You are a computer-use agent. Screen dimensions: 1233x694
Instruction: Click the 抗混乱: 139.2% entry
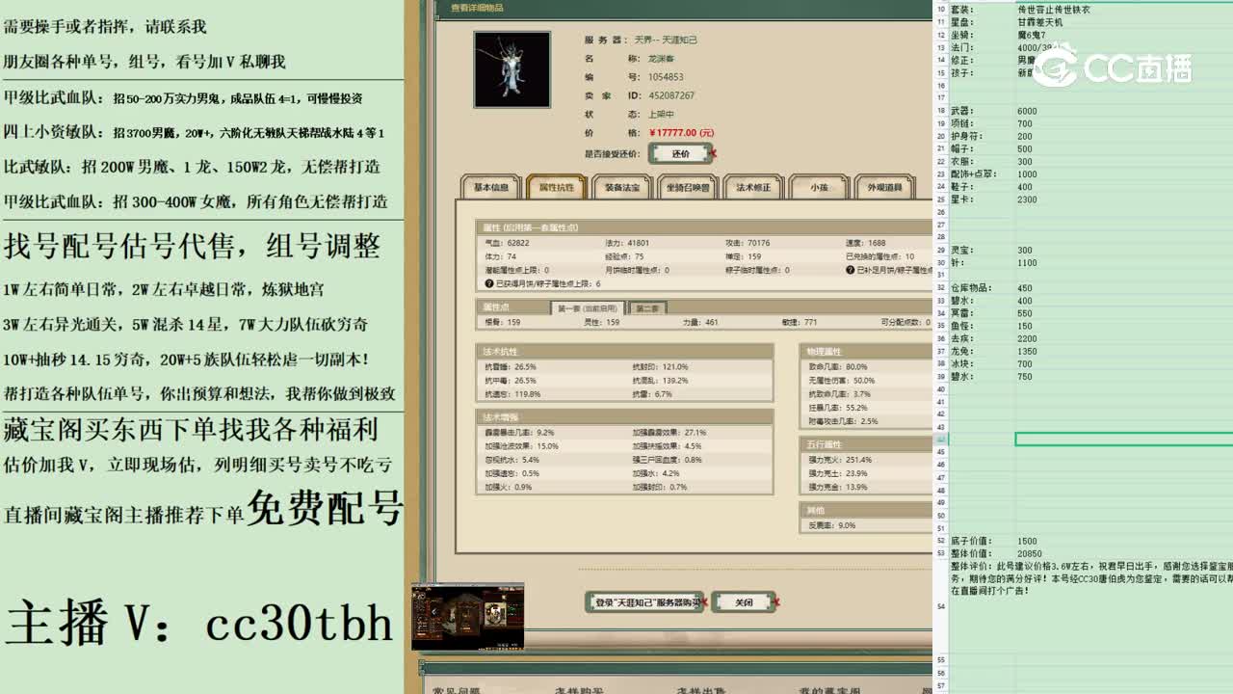(661, 381)
